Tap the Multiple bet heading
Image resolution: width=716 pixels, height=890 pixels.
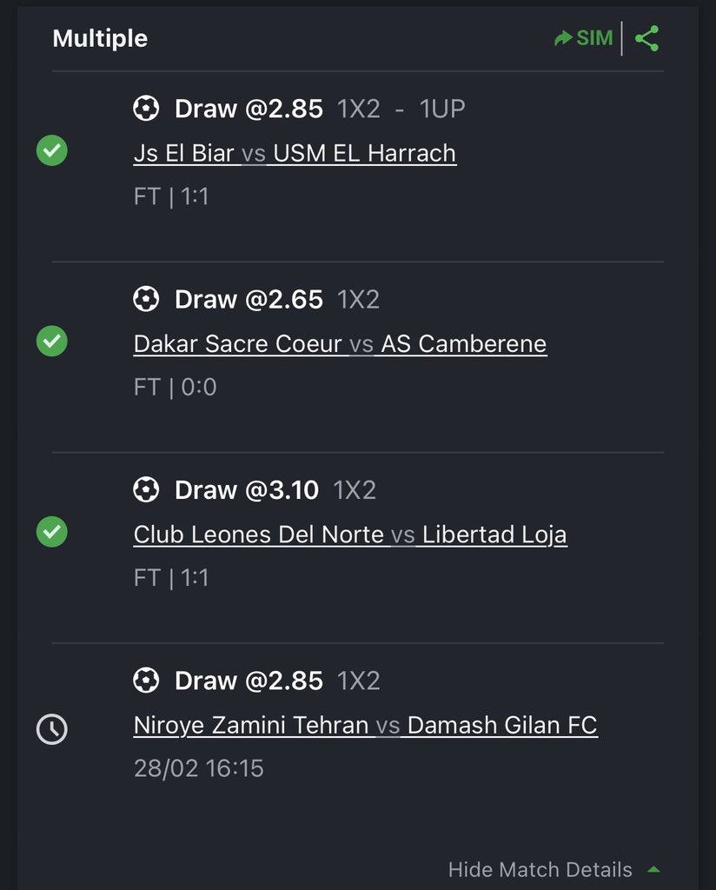coord(100,38)
